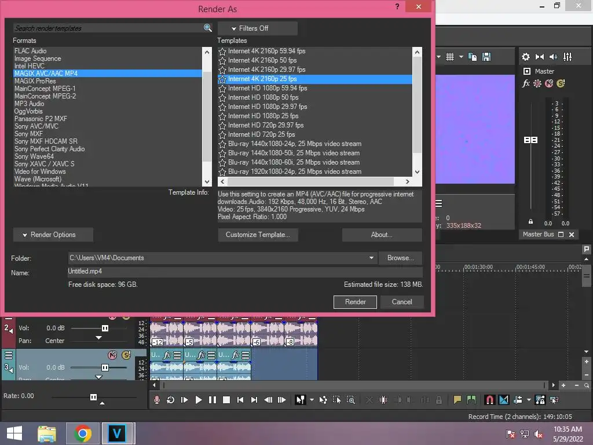Click the Downmix Output icon on Master bus
593x445 pixels.
[540, 57]
